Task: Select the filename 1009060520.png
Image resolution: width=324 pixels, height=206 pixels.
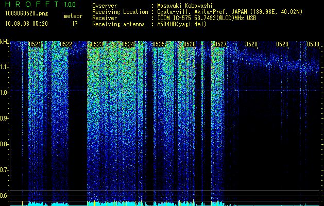Action: pos(27,14)
